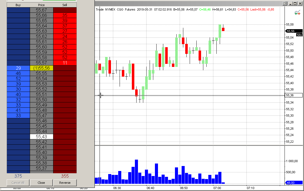Click the 1 000,00 volume axis label
Viewport: 304px width, 191px height.
tap(292, 161)
